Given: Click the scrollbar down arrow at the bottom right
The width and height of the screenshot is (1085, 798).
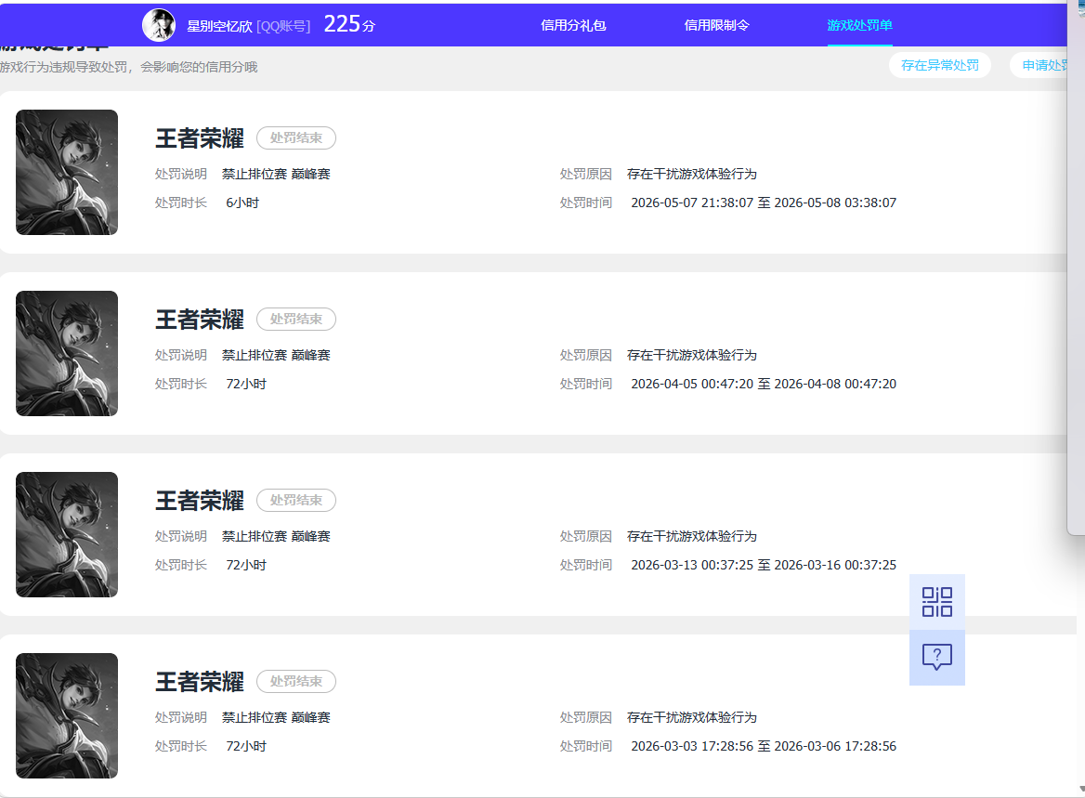Looking at the screenshot, I should tap(1081, 789).
